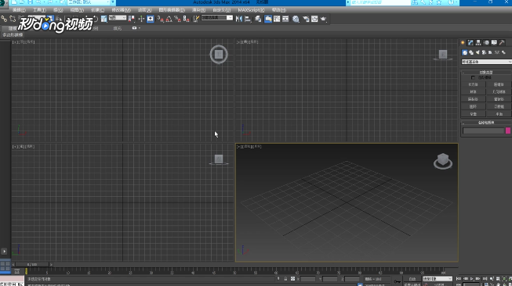
Task: Click ViewCube in top-left viewport
Action: [219, 55]
